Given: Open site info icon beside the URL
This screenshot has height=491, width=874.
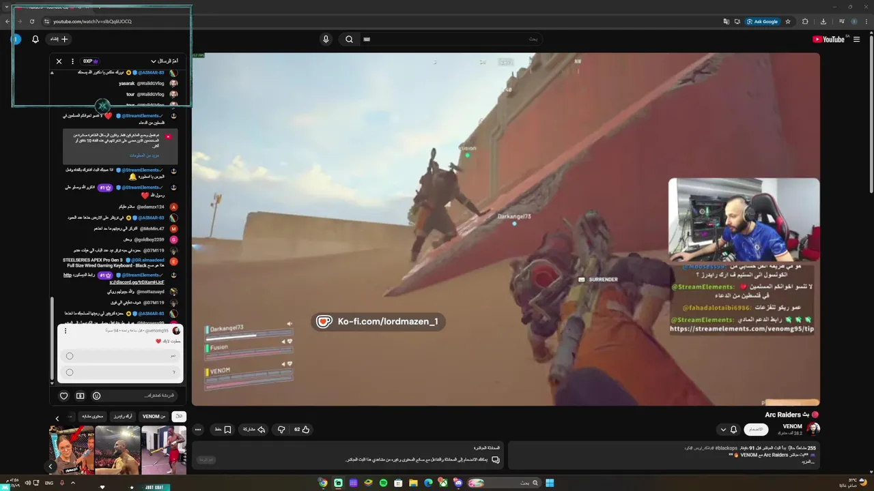Looking at the screenshot, I should (46, 21).
